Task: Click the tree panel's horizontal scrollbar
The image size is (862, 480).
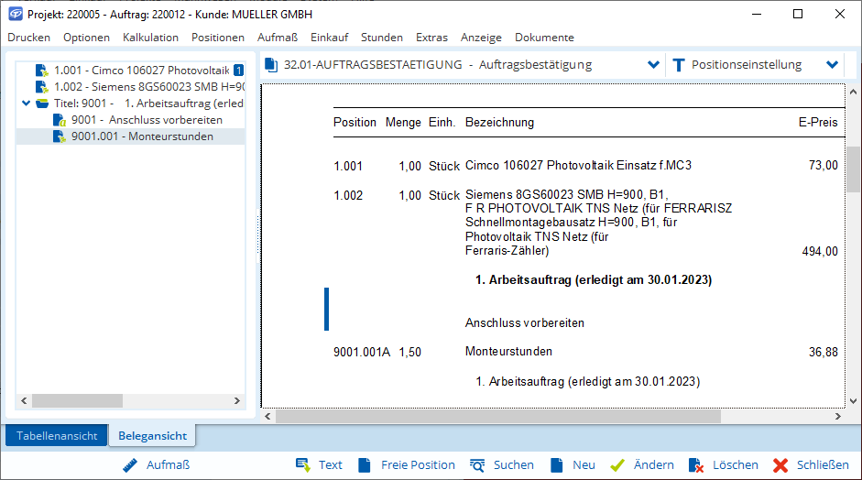Action: [x=128, y=401]
